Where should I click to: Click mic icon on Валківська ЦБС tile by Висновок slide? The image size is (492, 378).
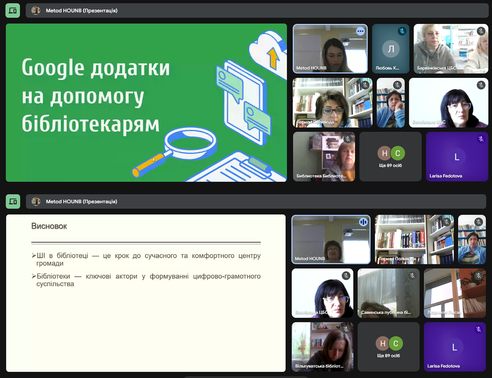pyautogui.click(x=346, y=275)
